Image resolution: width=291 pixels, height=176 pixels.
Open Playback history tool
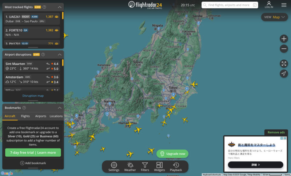(176, 167)
